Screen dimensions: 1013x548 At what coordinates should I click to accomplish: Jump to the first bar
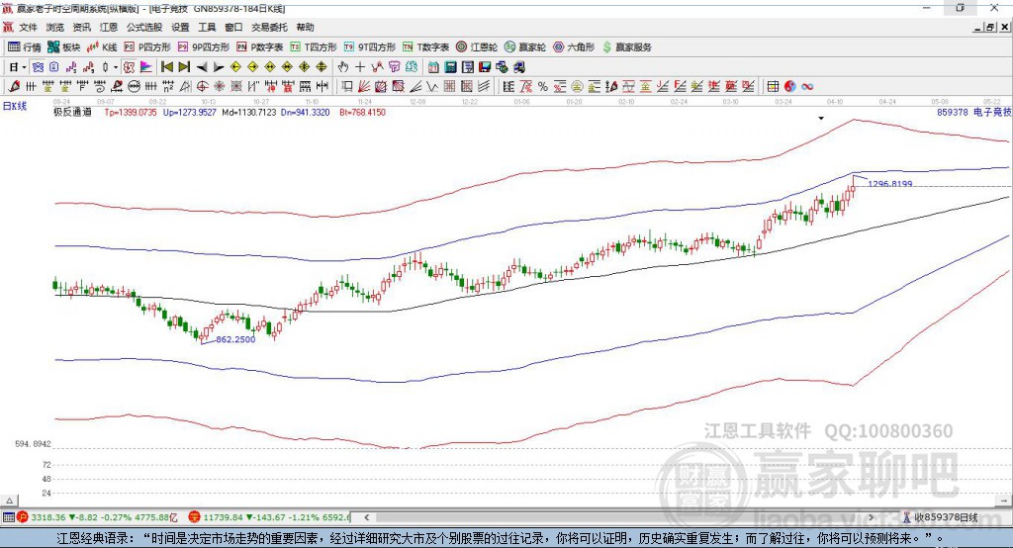point(166,67)
